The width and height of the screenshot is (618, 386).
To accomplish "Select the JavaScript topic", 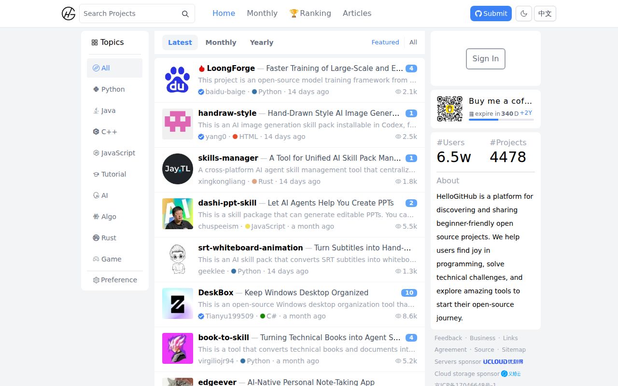I will click(114, 153).
